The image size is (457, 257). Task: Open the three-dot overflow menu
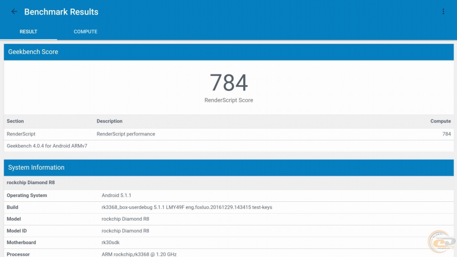click(x=443, y=12)
